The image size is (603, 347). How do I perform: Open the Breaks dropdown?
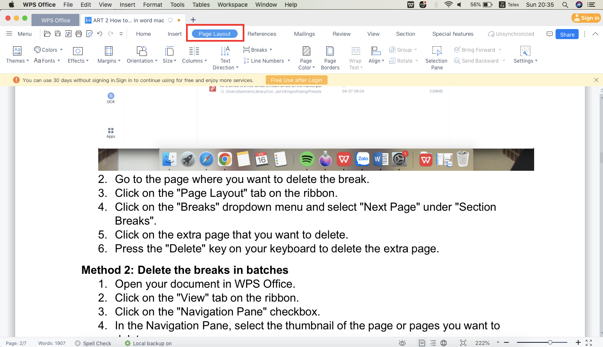pos(257,49)
